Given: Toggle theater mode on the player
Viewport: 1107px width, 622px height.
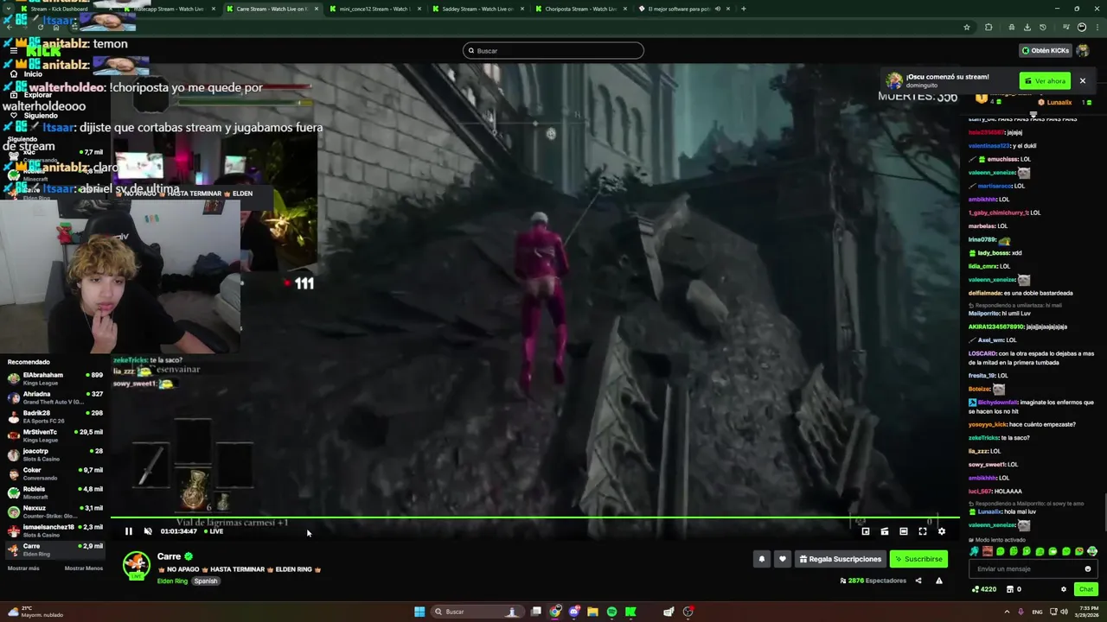Looking at the screenshot, I should pos(904,531).
